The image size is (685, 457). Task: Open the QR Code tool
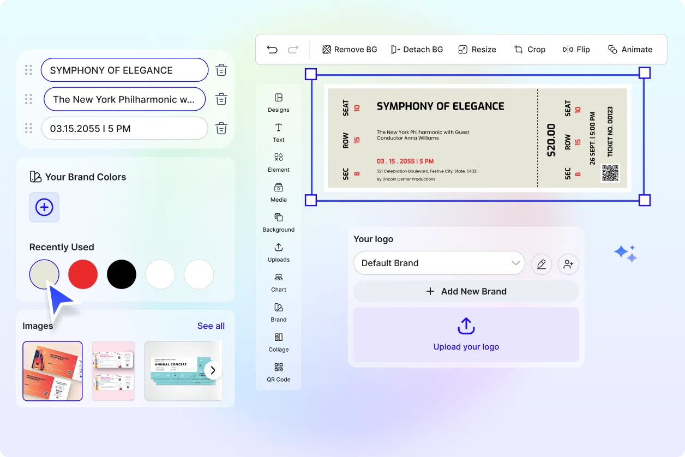tap(278, 374)
